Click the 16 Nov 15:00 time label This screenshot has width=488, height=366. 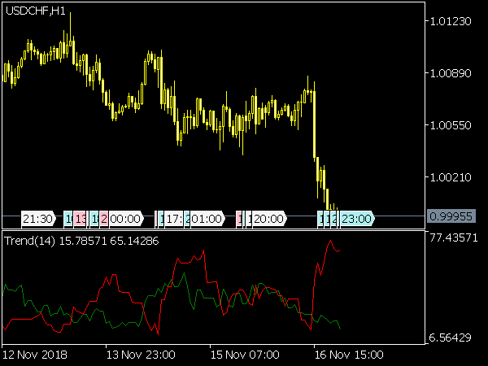click(x=349, y=355)
